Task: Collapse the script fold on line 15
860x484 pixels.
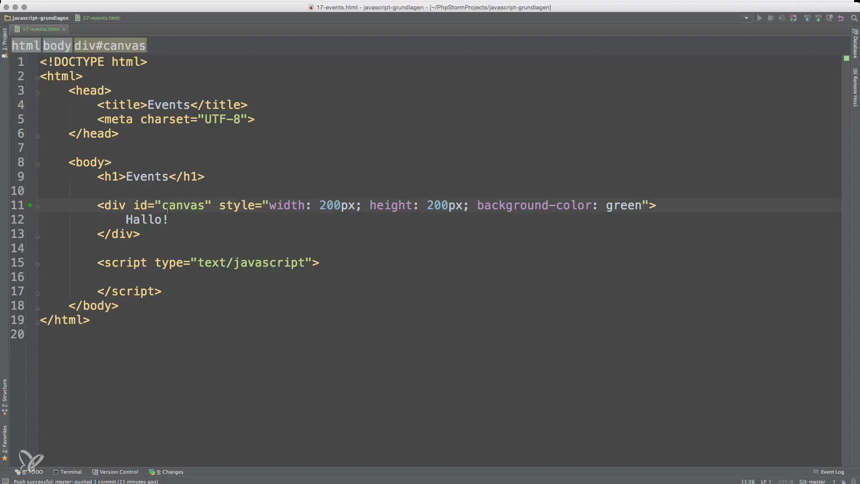Action: 37,265
